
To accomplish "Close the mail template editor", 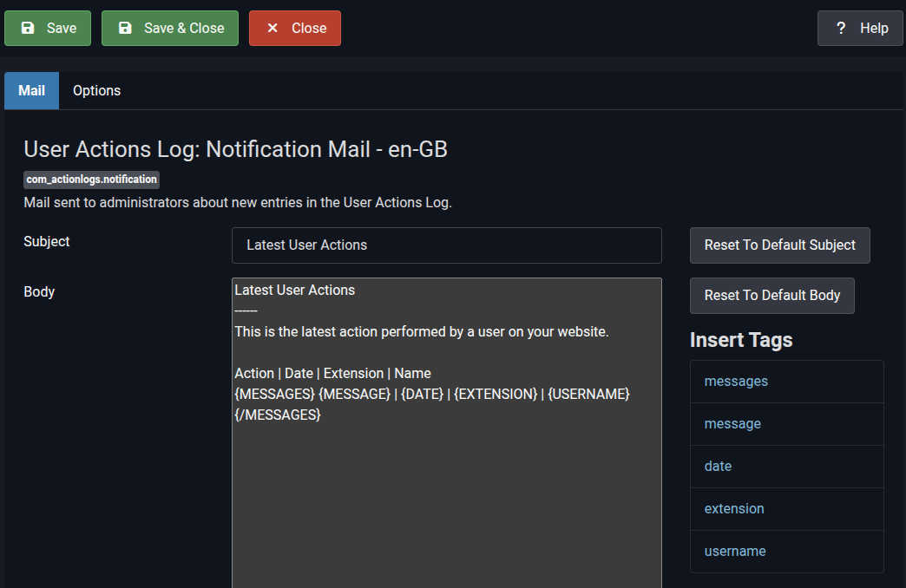I will (x=294, y=28).
